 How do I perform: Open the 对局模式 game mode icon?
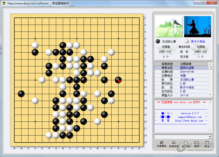pyautogui.click(x=162, y=144)
